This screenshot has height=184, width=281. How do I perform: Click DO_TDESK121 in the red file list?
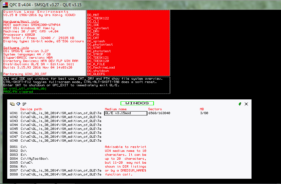tap(98, 58)
